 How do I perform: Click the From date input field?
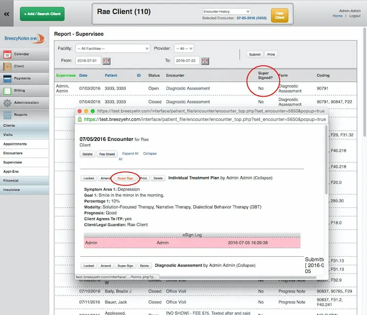coord(88,61)
